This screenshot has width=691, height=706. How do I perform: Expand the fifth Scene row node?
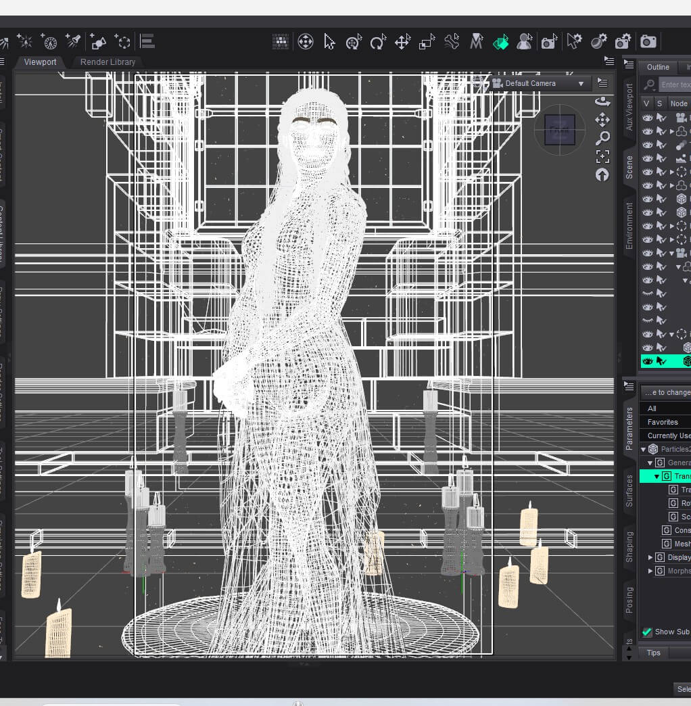pos(672,172)
